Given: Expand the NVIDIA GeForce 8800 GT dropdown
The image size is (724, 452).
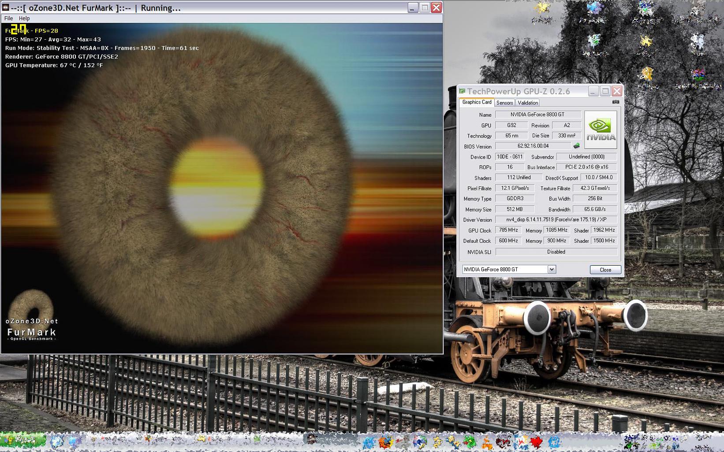Looking at the screenshot, I should [x=552, y=269].
